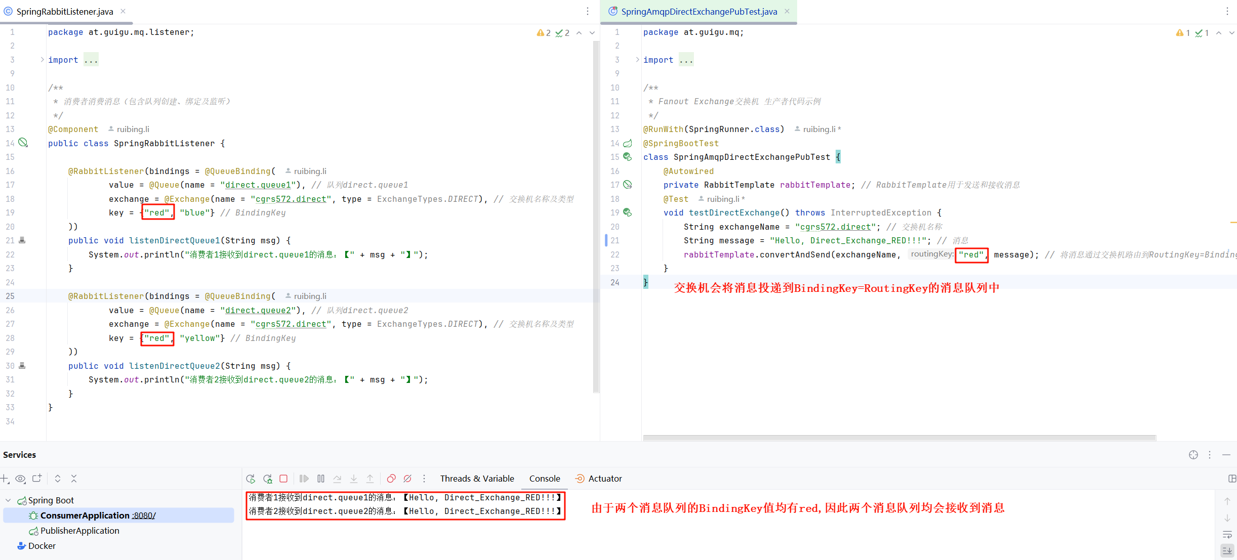Close the SpringRabbitListener.java tab
Screen dimensions: 1237x560
click(x=123, y=11)
